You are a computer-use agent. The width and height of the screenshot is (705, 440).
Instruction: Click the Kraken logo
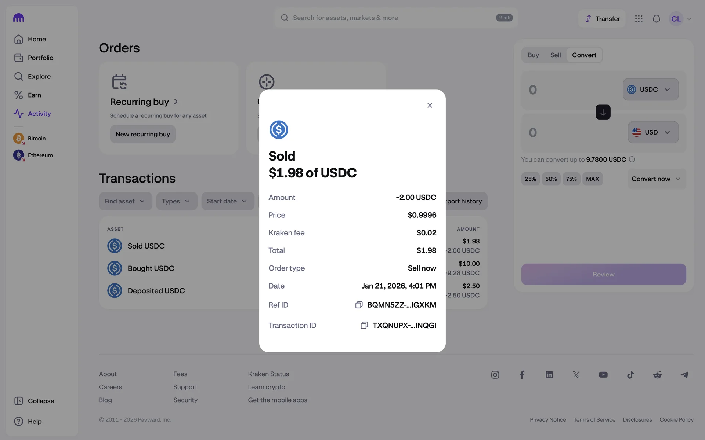(x=19, y=18)
